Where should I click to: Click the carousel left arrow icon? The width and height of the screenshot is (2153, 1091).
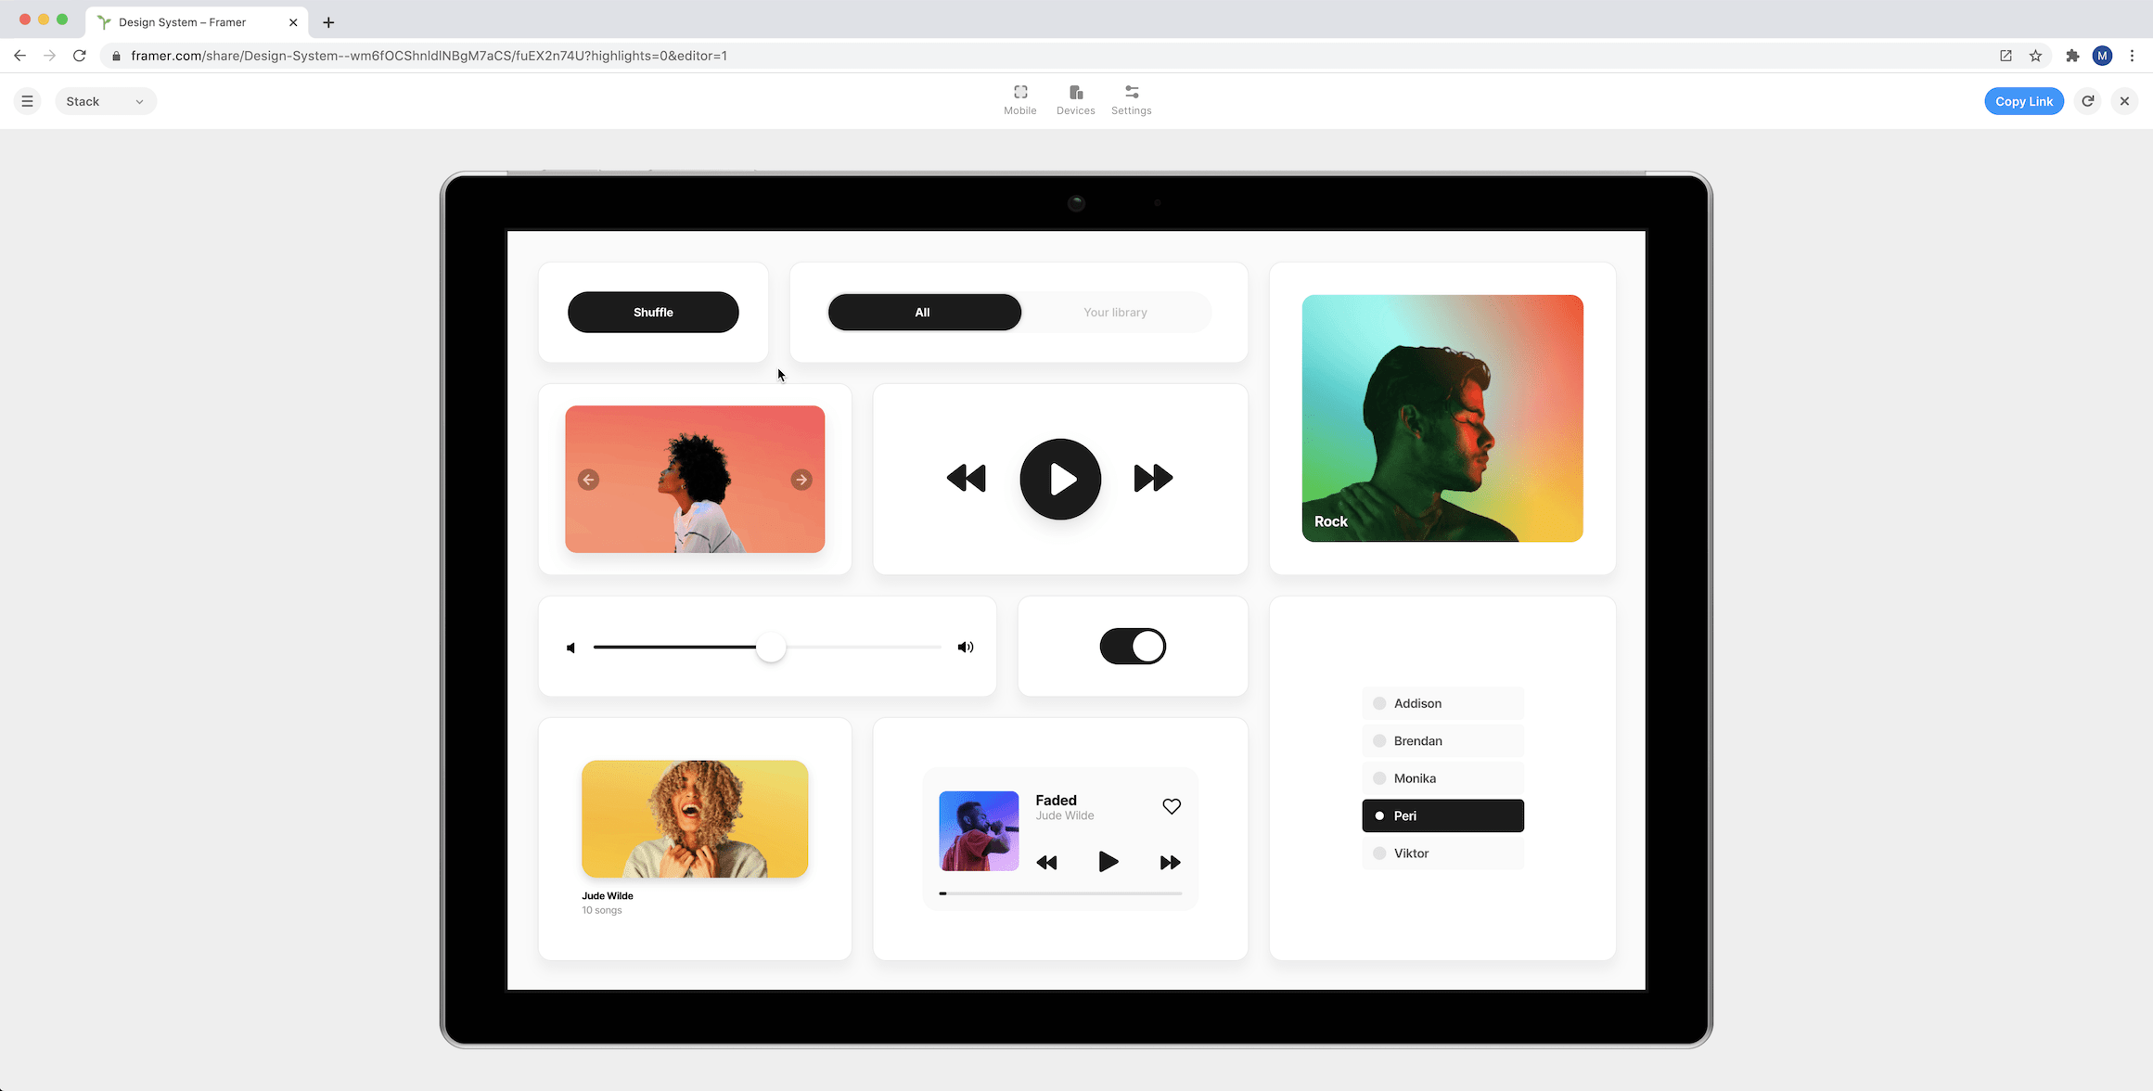click(588, 480)
